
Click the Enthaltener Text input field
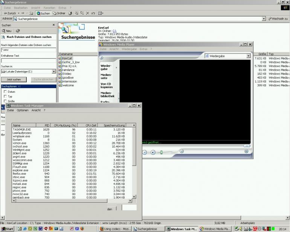(28, 60)
